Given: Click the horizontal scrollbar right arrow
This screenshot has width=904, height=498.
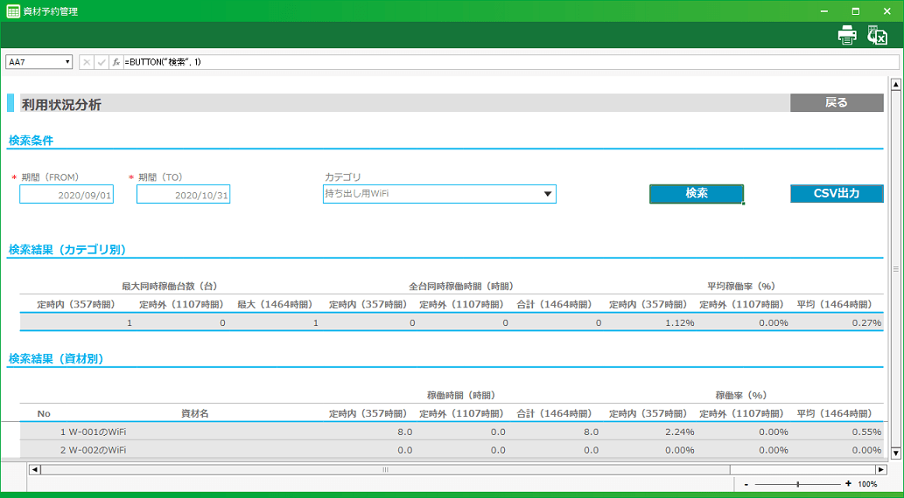Looking at the screenshot, I should point(881,469).
